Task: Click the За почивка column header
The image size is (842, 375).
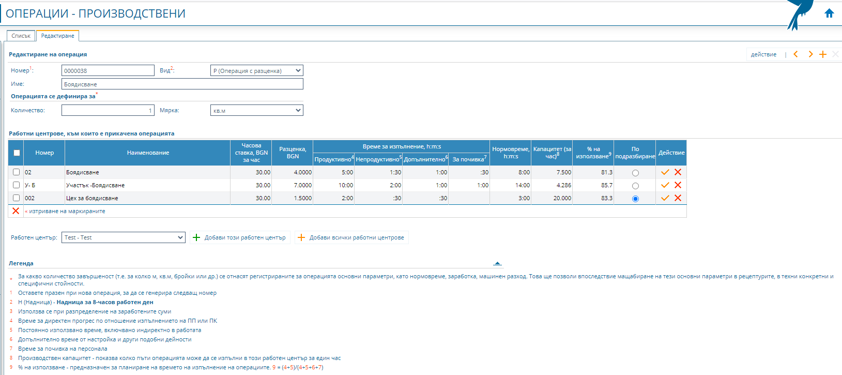Action: (469, 159)
